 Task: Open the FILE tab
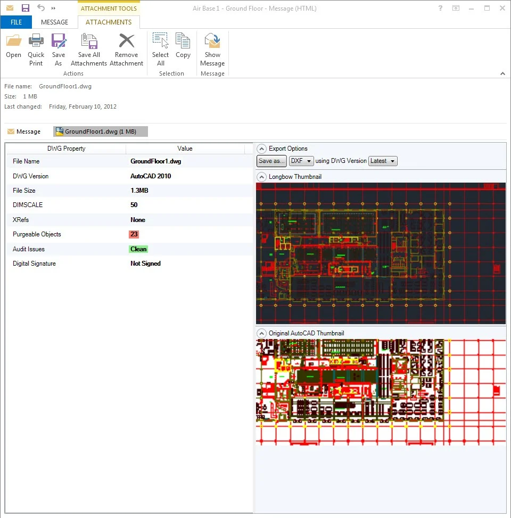(x=16, y=22)
